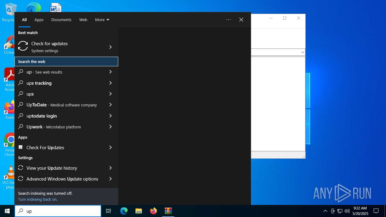This screenshot has width=386, height=217.
Task: Open the taskbar clock and date
Action: pos(360,211)
